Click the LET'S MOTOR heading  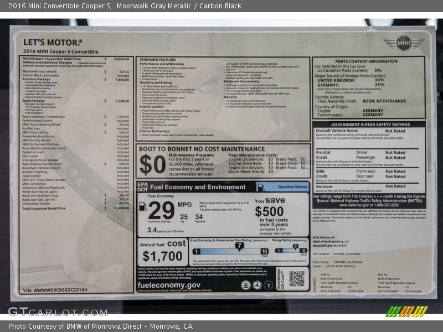(x=53, y=43)
